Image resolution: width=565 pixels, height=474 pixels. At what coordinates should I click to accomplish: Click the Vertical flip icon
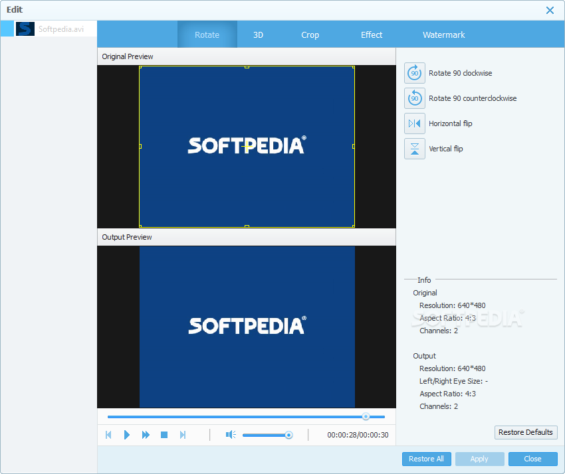click(x=414, y=149)
